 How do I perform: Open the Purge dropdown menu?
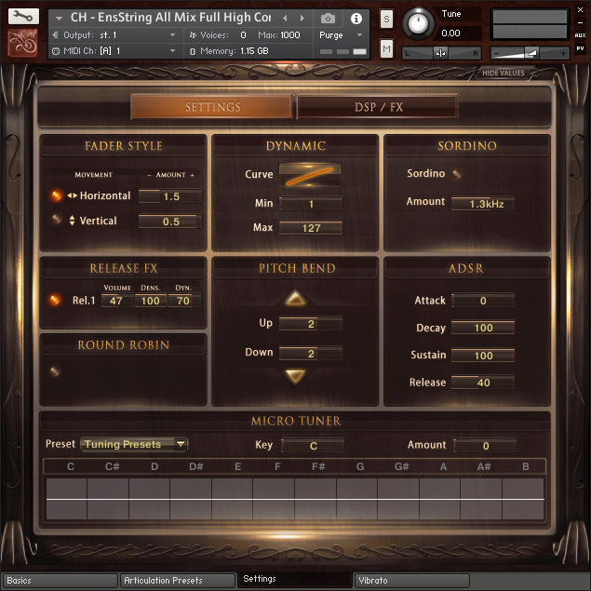pyautogui.click(x=340, y=35)
